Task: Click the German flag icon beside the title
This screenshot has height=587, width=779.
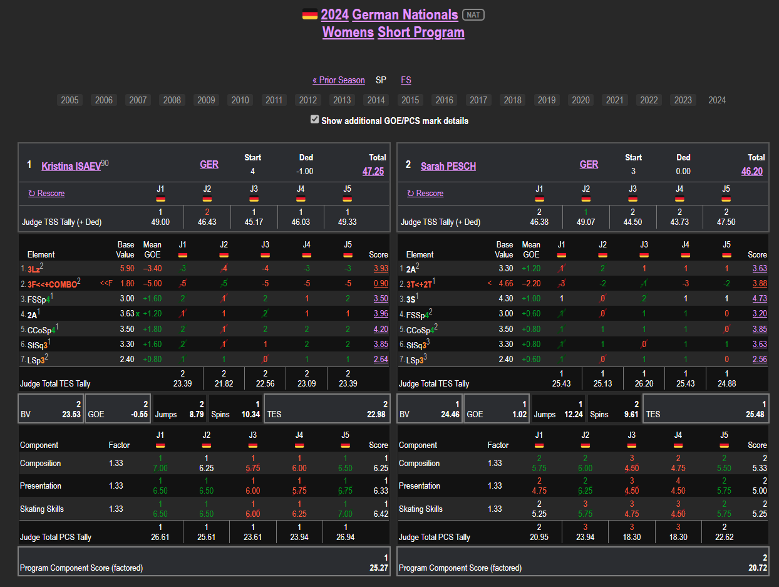Action: 310,14
